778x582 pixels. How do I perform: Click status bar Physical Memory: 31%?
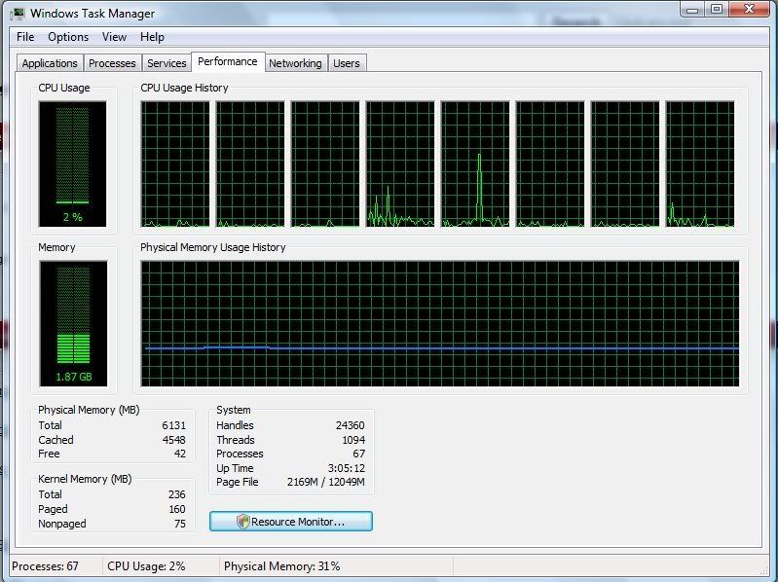281,566
